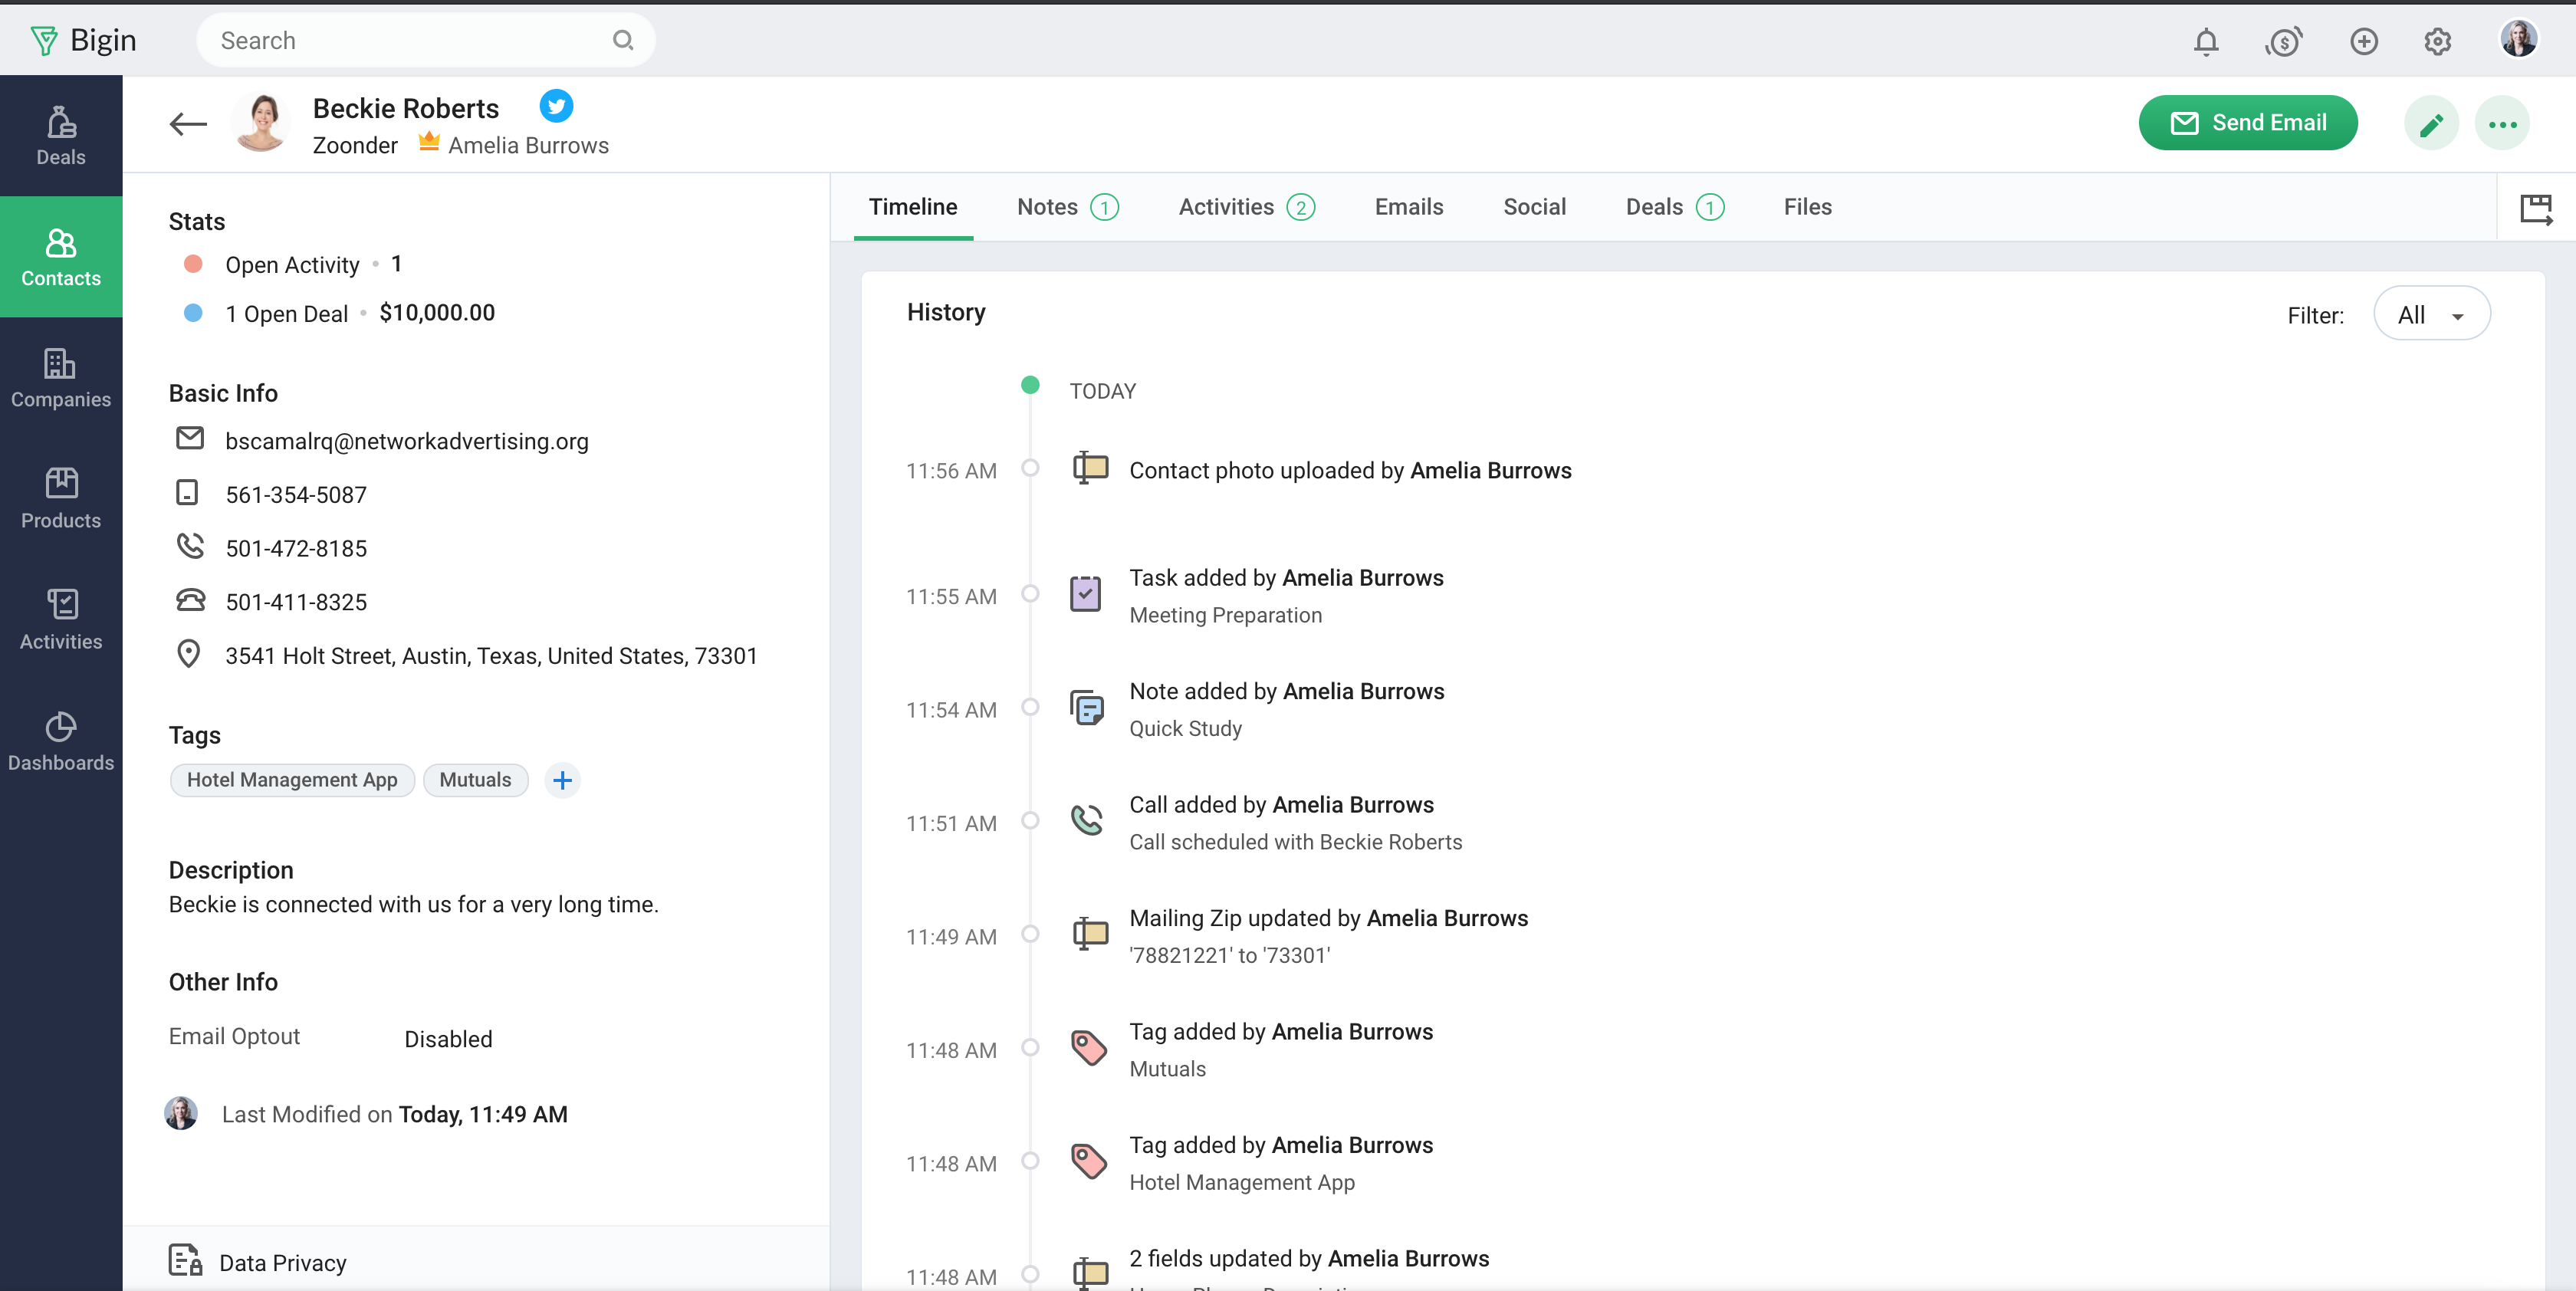Open the Activities module in left navigation
Image resolution: width=2576 pixels, height=1291 pixels.
pyautogui.click(x=60, y=619)
